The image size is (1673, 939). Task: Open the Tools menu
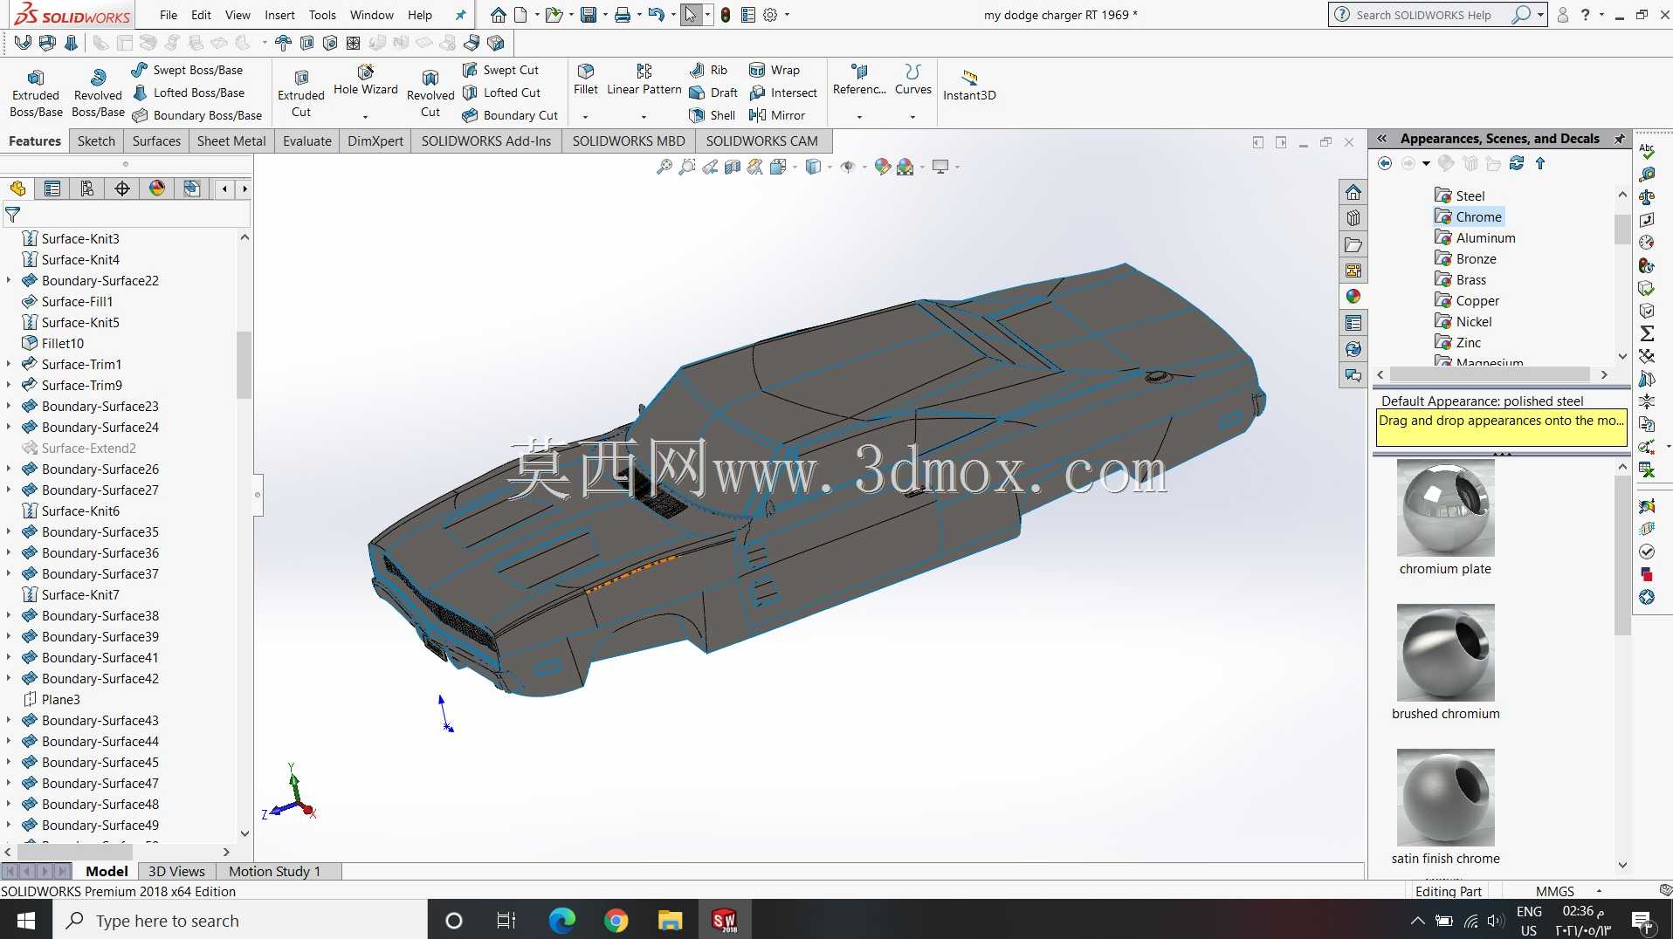coord(322,15)
